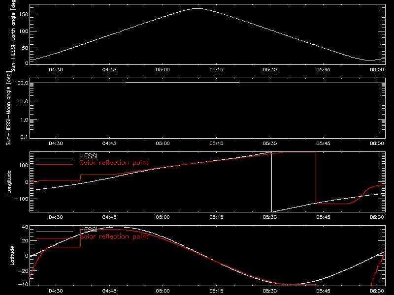This screenshot has height=295, width=394.
Task: Click 04:30 label under Earth angle plot
Action: 56,70
